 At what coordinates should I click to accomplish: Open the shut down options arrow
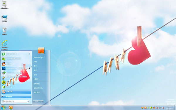42,101
